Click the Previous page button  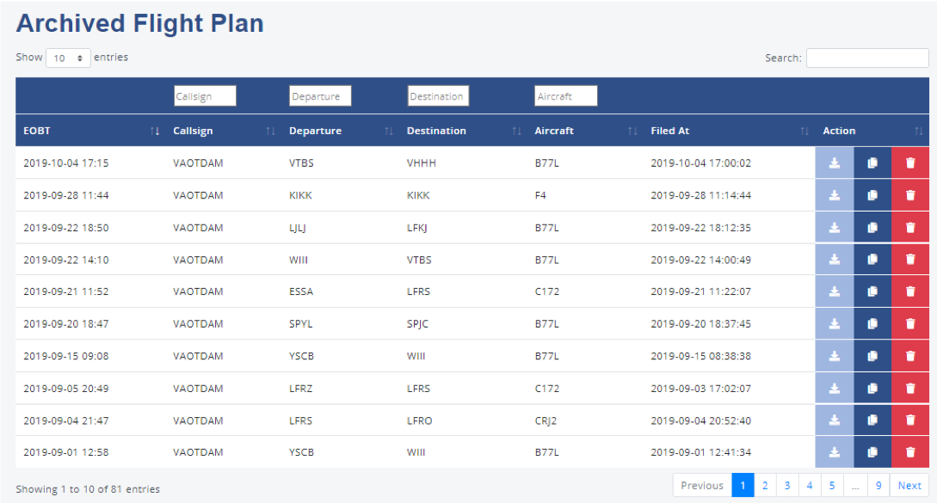(702, 486)
